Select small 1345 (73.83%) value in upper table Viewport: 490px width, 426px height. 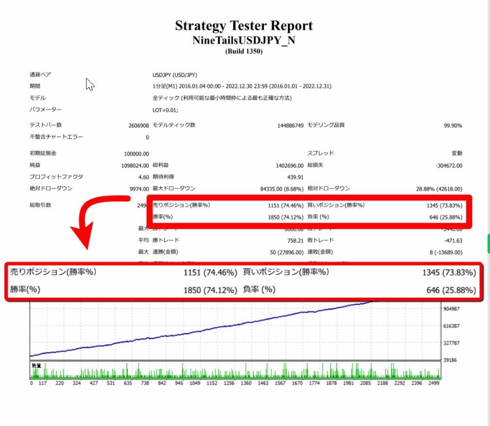tap(444, 205)
